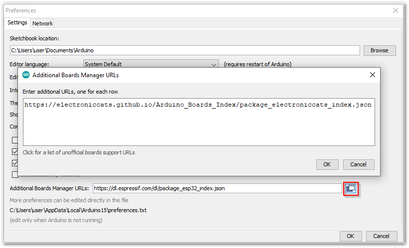This screenshot has width=409, height=248.
Task: Confirm with OK in the URLs dialog
Action: (327, 164)
